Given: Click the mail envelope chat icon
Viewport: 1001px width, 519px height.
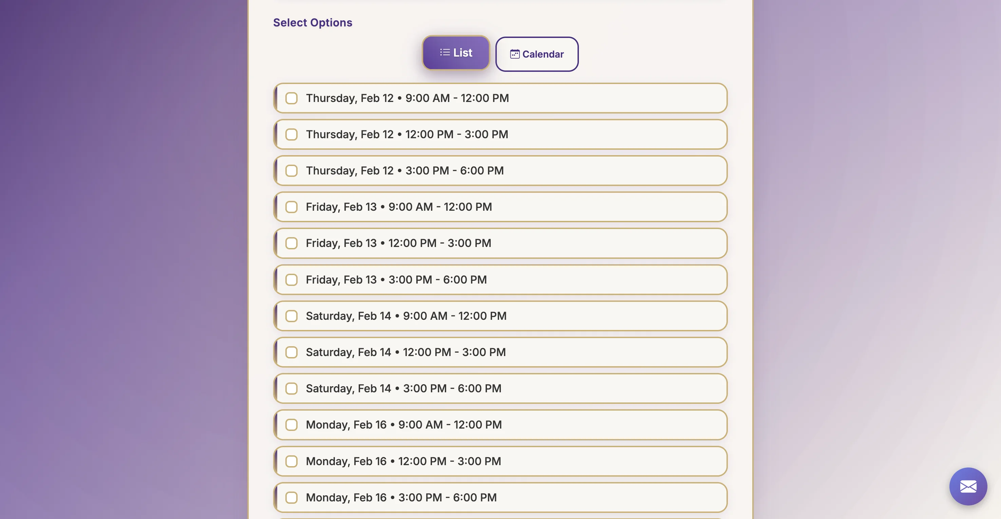Looking at the screenshot, I should tap(968, 486).
